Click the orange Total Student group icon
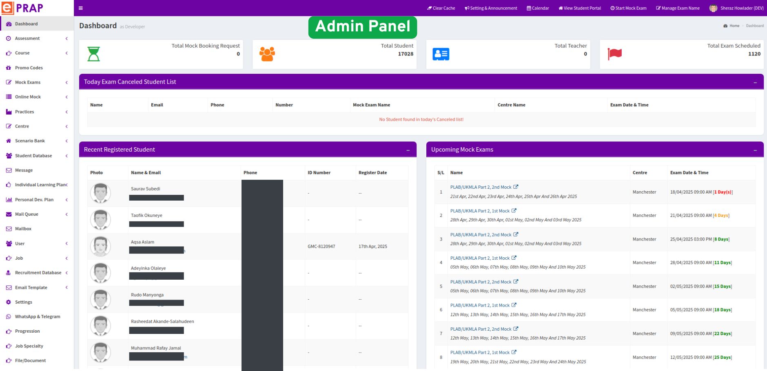The height and width of the screenshot is (371, 767). pos(267,54)
